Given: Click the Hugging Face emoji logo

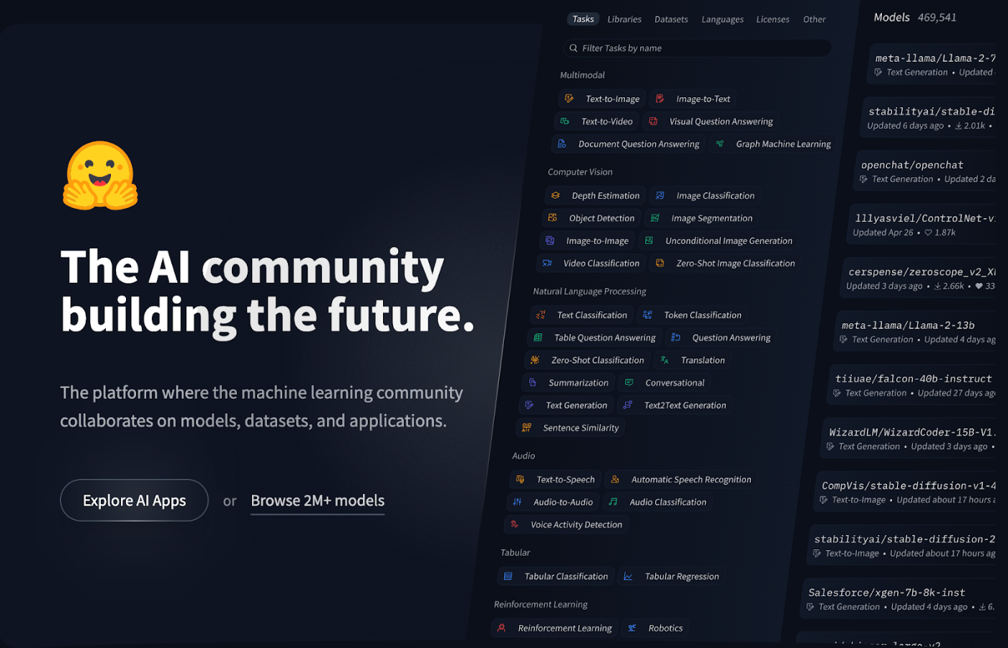Looking at the screenshot, I should click(101, 176).
